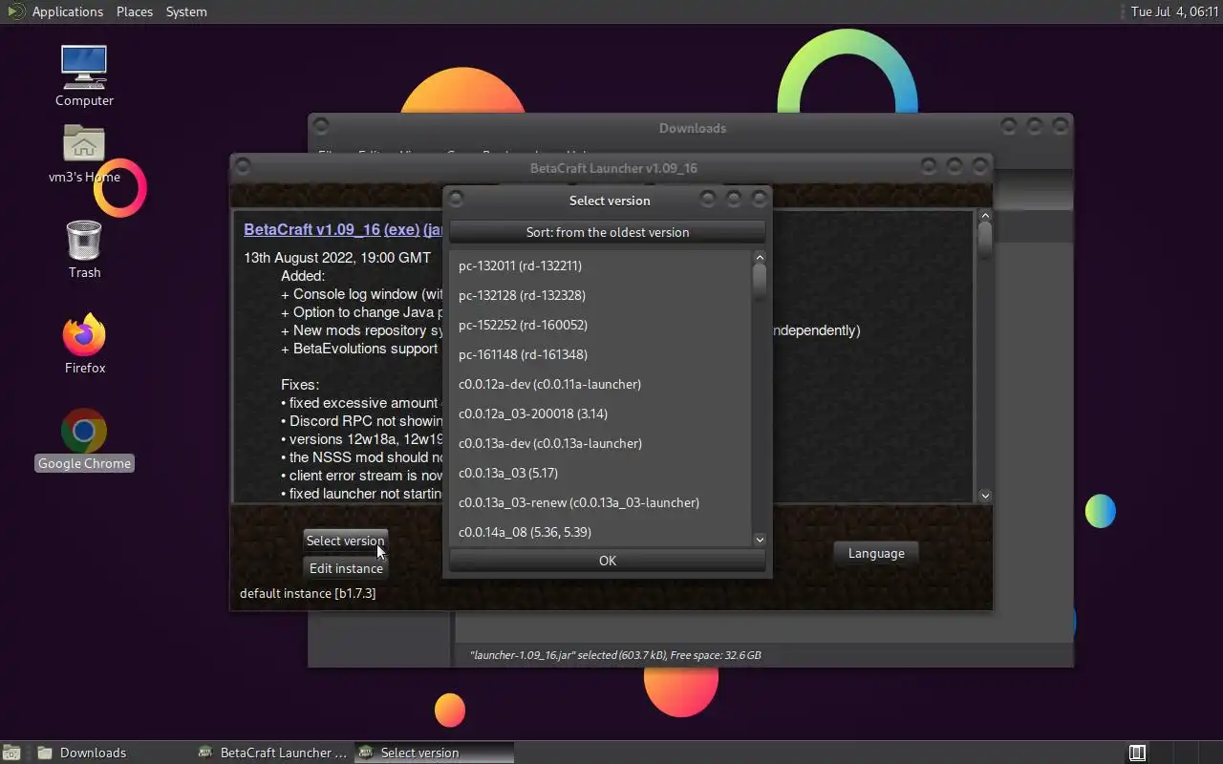Viewport: 1223px width, 764px height.
Task: Select version pc-161148 (rd-161348)
Action: tap(600, 354)
